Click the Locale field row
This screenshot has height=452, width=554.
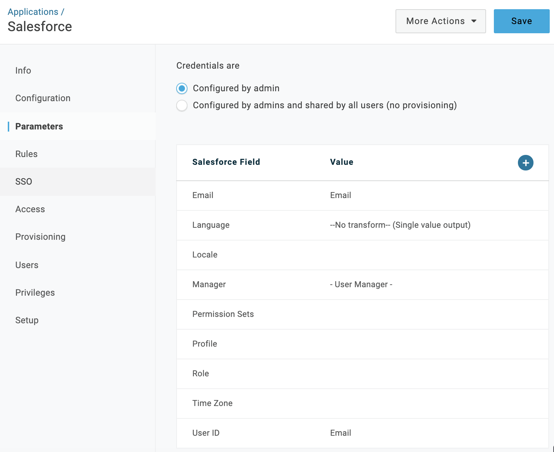362,255
